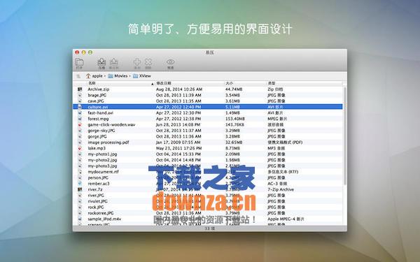Navigate to the apple breadcrumb
This screenshot has height=262, width=420.
[97, 76]
